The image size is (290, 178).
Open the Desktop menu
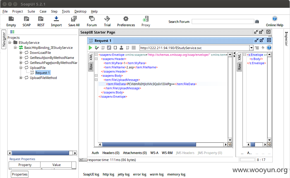click(x=80, y=11)
